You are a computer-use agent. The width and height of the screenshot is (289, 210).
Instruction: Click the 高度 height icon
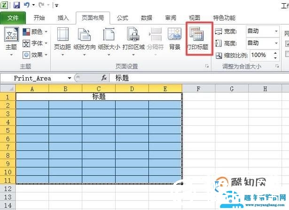point(219,43)
